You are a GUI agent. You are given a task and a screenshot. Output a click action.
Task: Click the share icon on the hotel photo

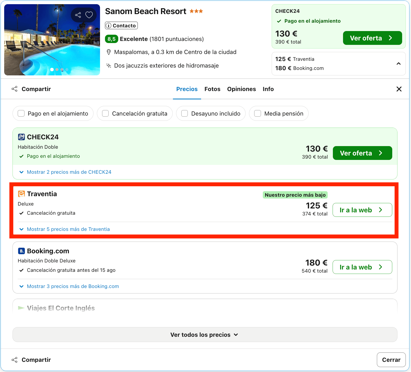(78, 15)
